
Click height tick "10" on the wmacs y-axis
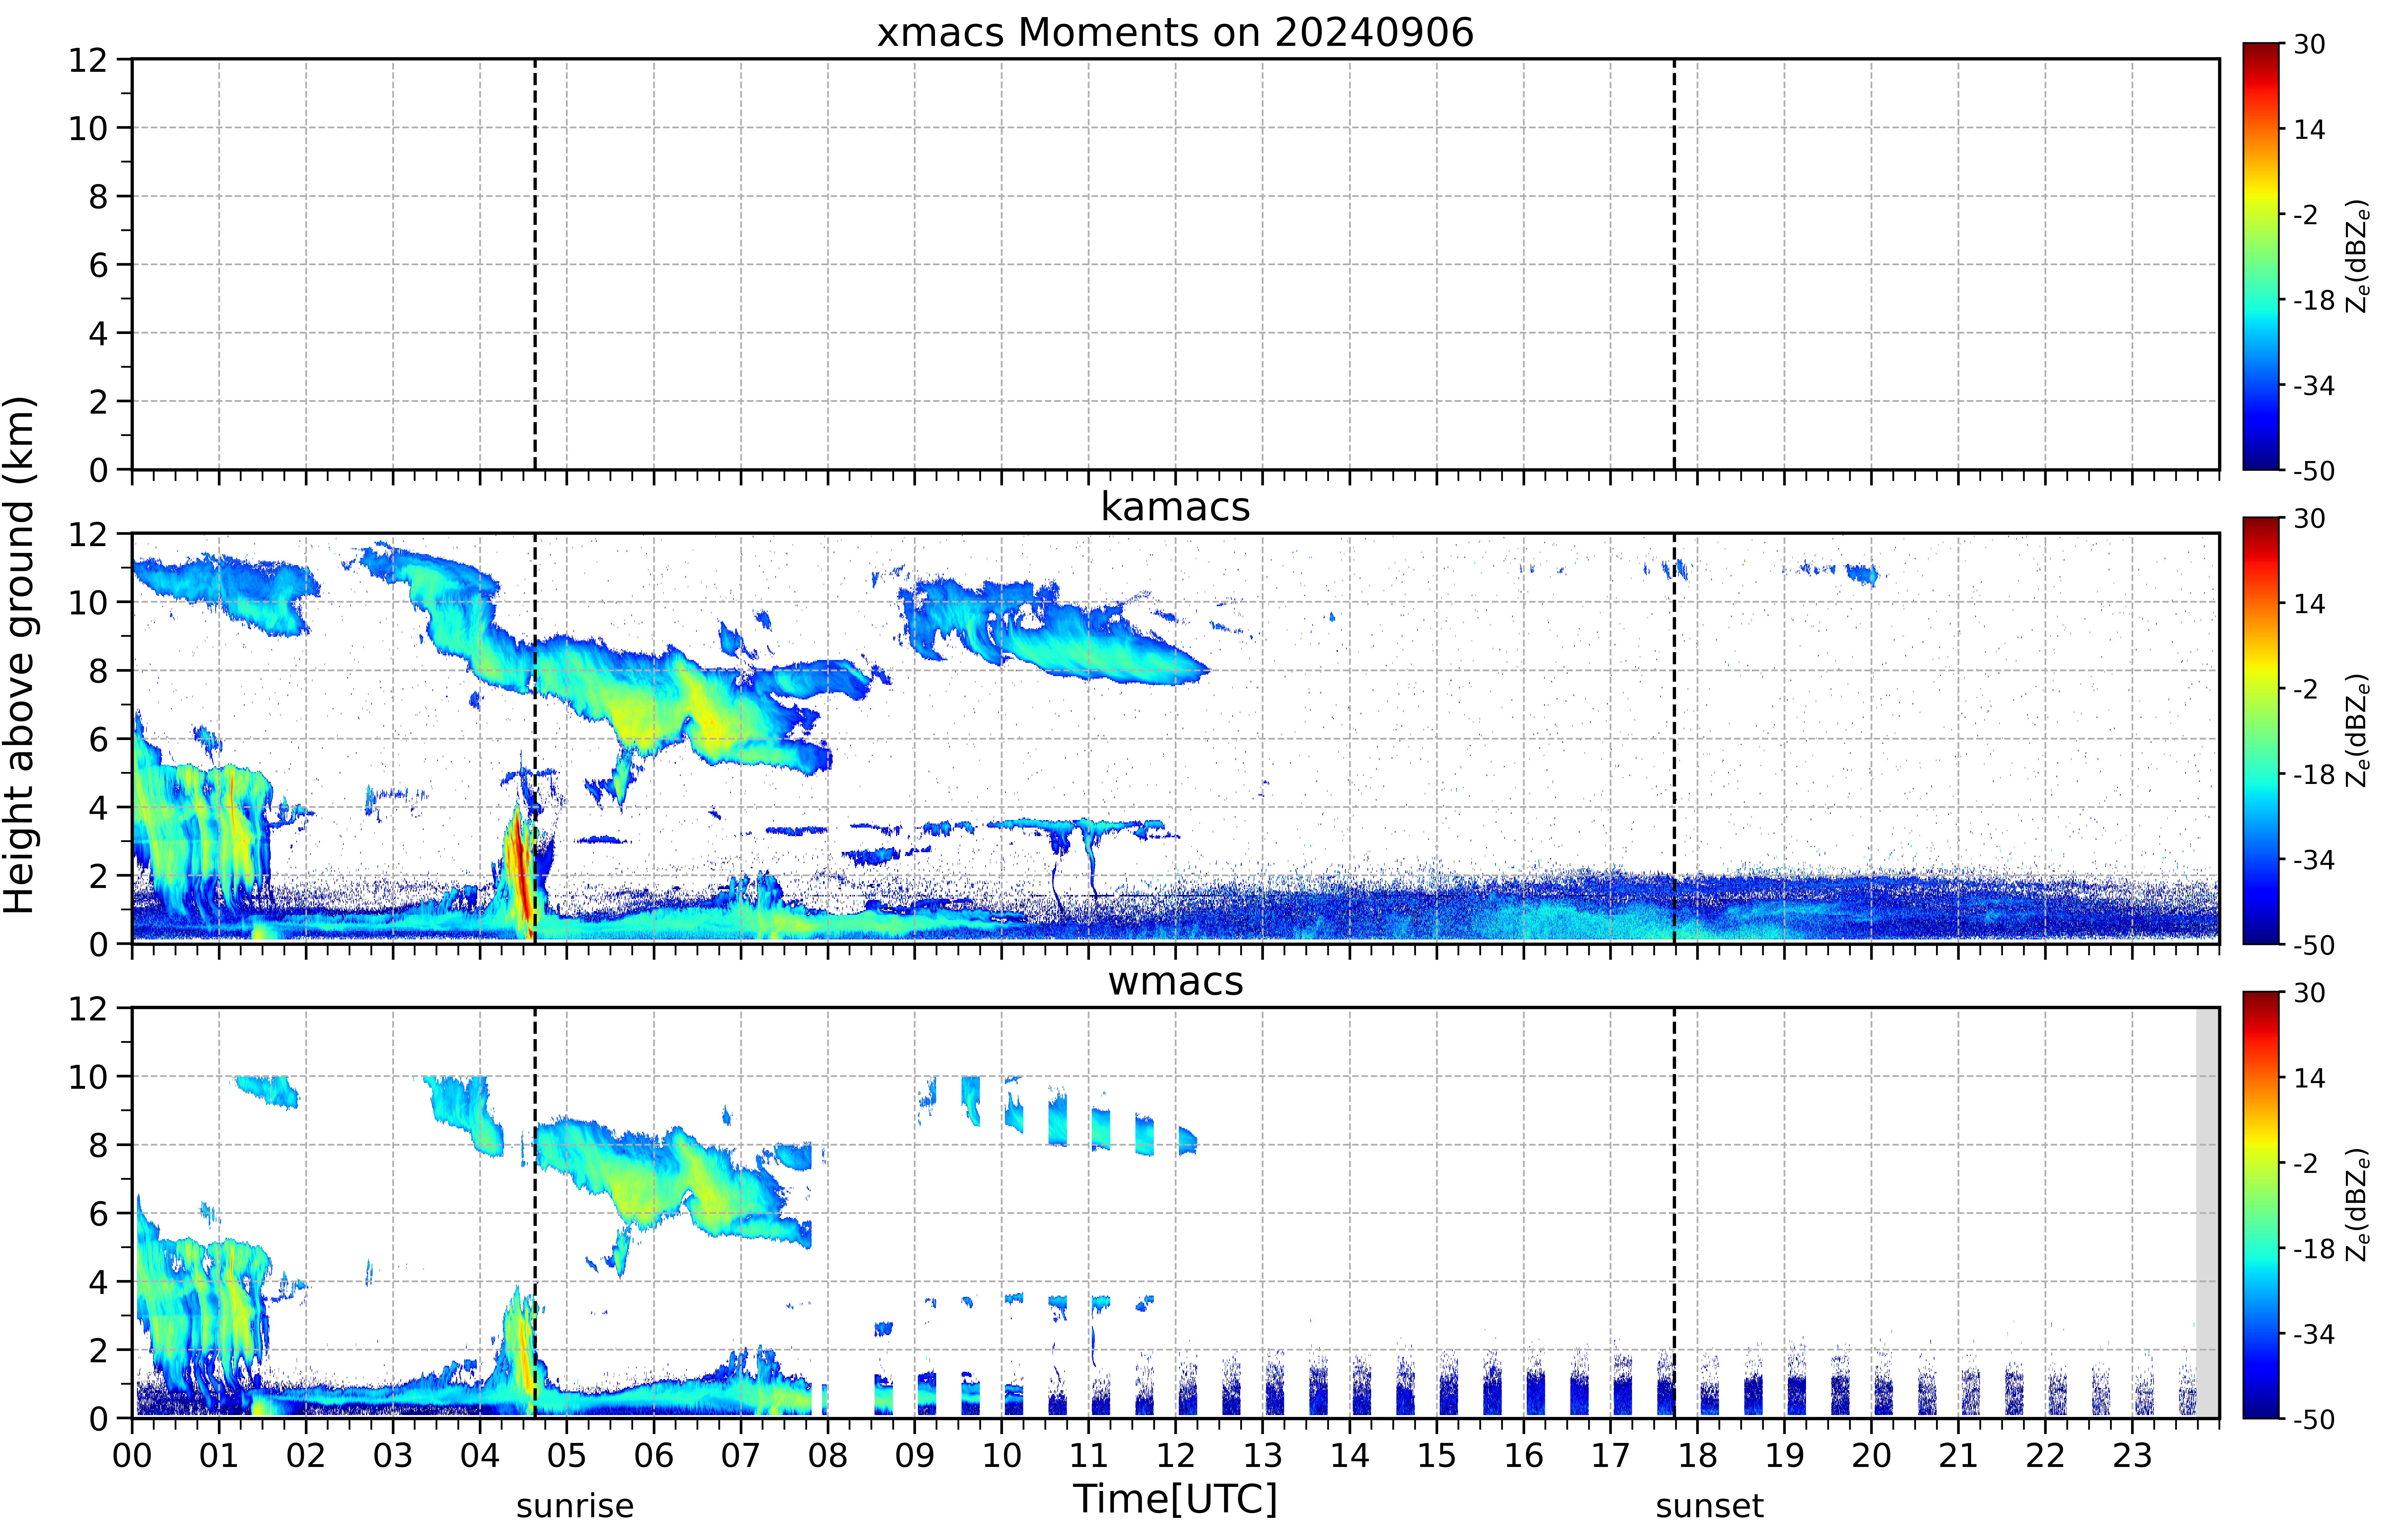pos(88,1077)
